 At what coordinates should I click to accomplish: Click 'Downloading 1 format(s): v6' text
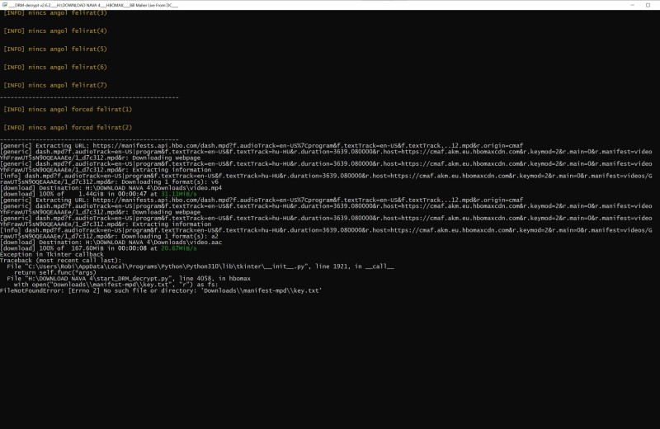coord(170,181)
